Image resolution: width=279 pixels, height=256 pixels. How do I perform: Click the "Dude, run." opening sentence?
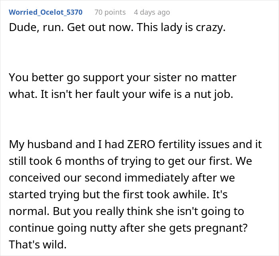(28, 29)
